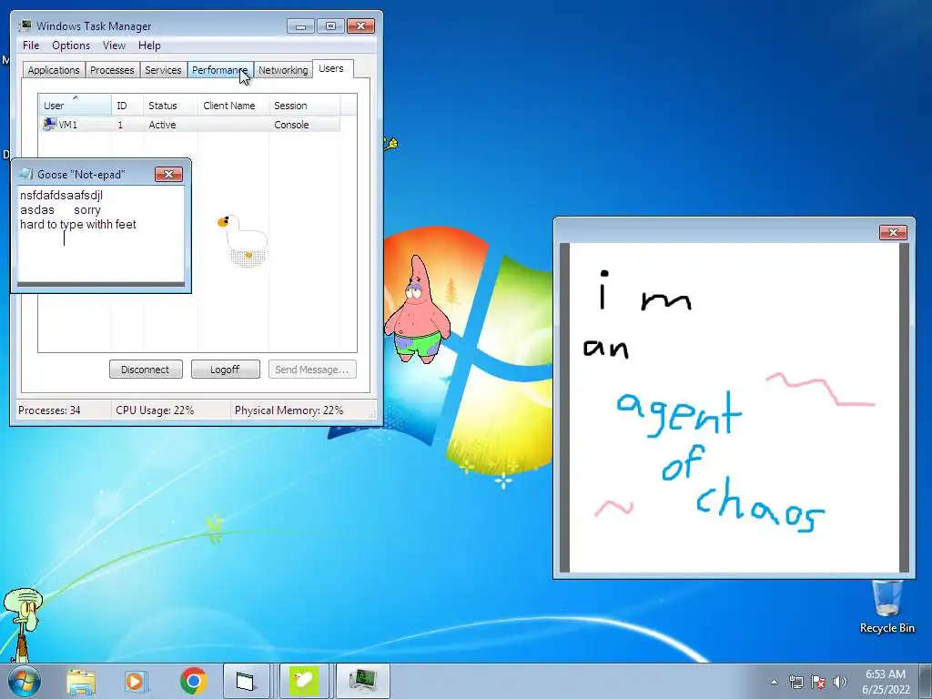The image size is (932, 699).
Task: Click the Task Manager title bar icon
Action: pyautogui.click(x=25, y=25)
